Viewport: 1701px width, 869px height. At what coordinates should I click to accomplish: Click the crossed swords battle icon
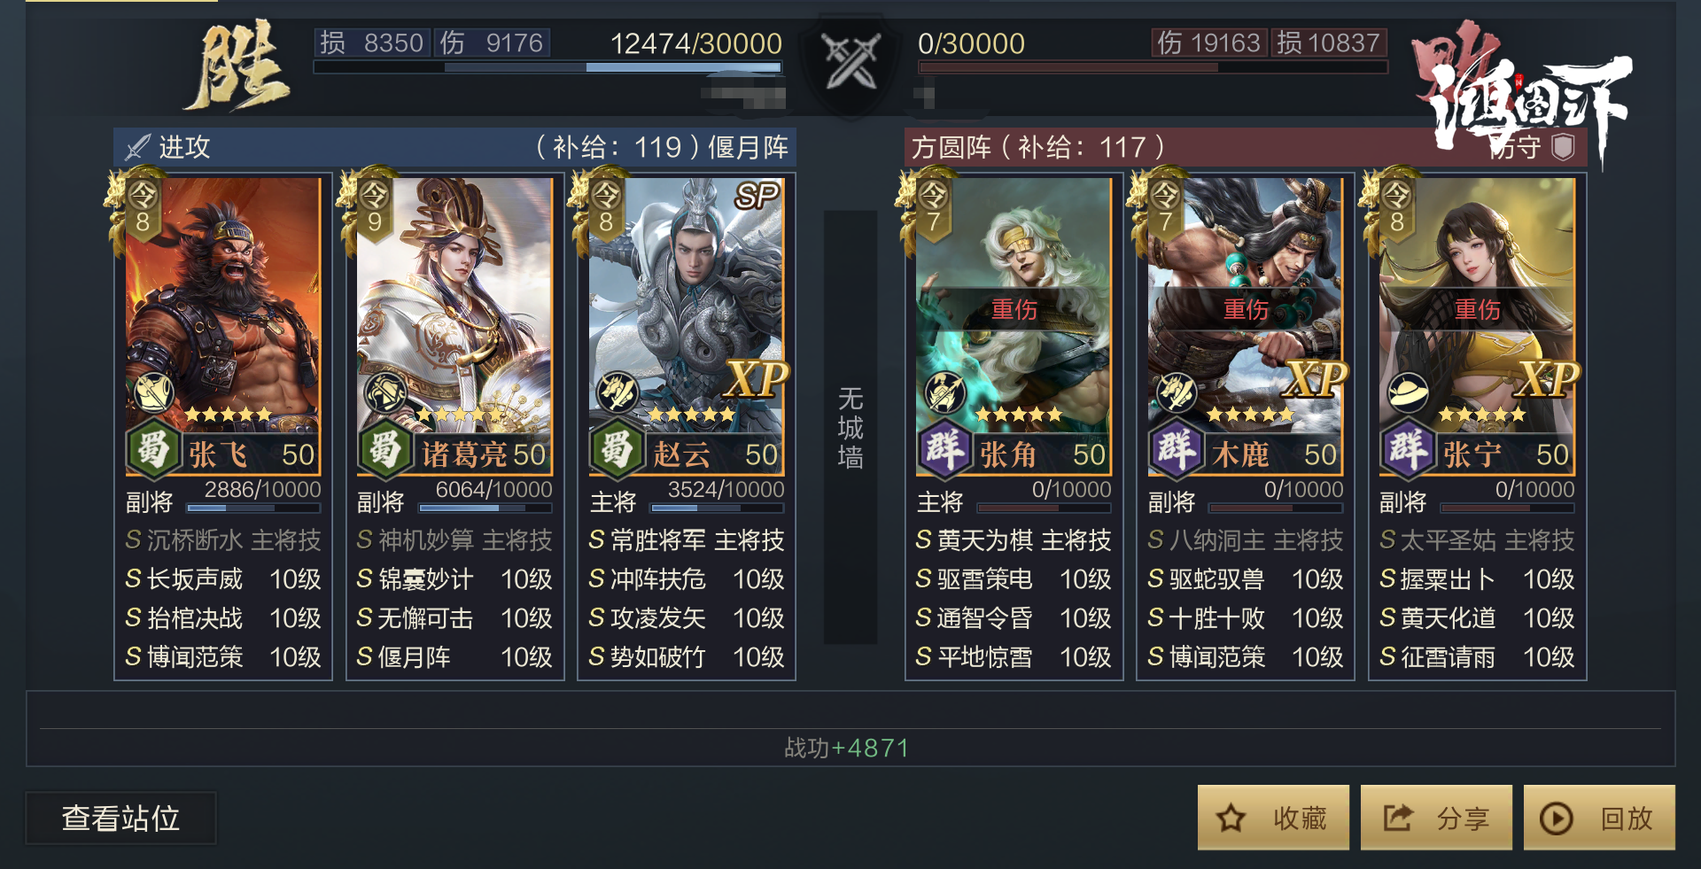point(850,60)
